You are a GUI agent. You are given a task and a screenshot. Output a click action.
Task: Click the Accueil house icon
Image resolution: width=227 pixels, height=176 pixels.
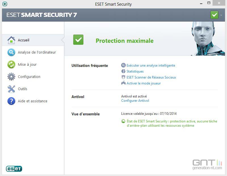tap(11, 40)
